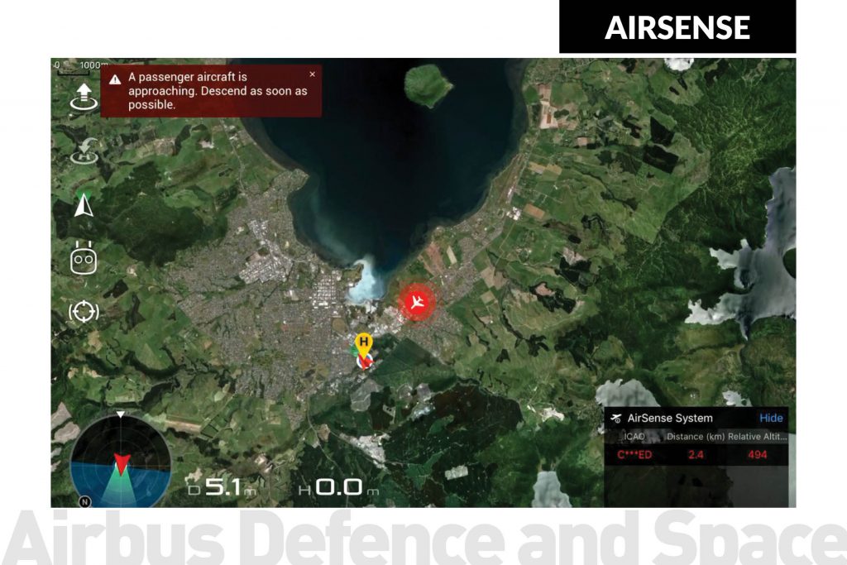Open the compass radar widget
This screenshot has width=847, height=565.
point(121,461)
